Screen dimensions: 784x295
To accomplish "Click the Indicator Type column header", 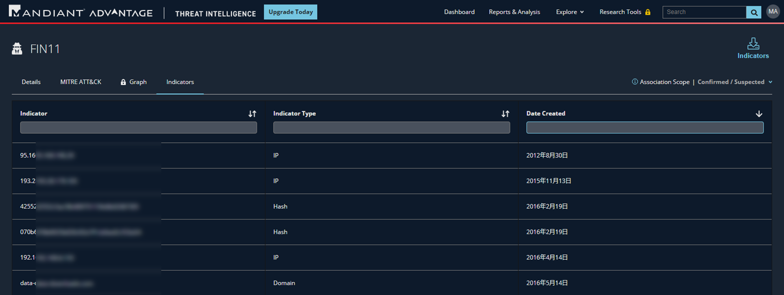I will point(294,114).
